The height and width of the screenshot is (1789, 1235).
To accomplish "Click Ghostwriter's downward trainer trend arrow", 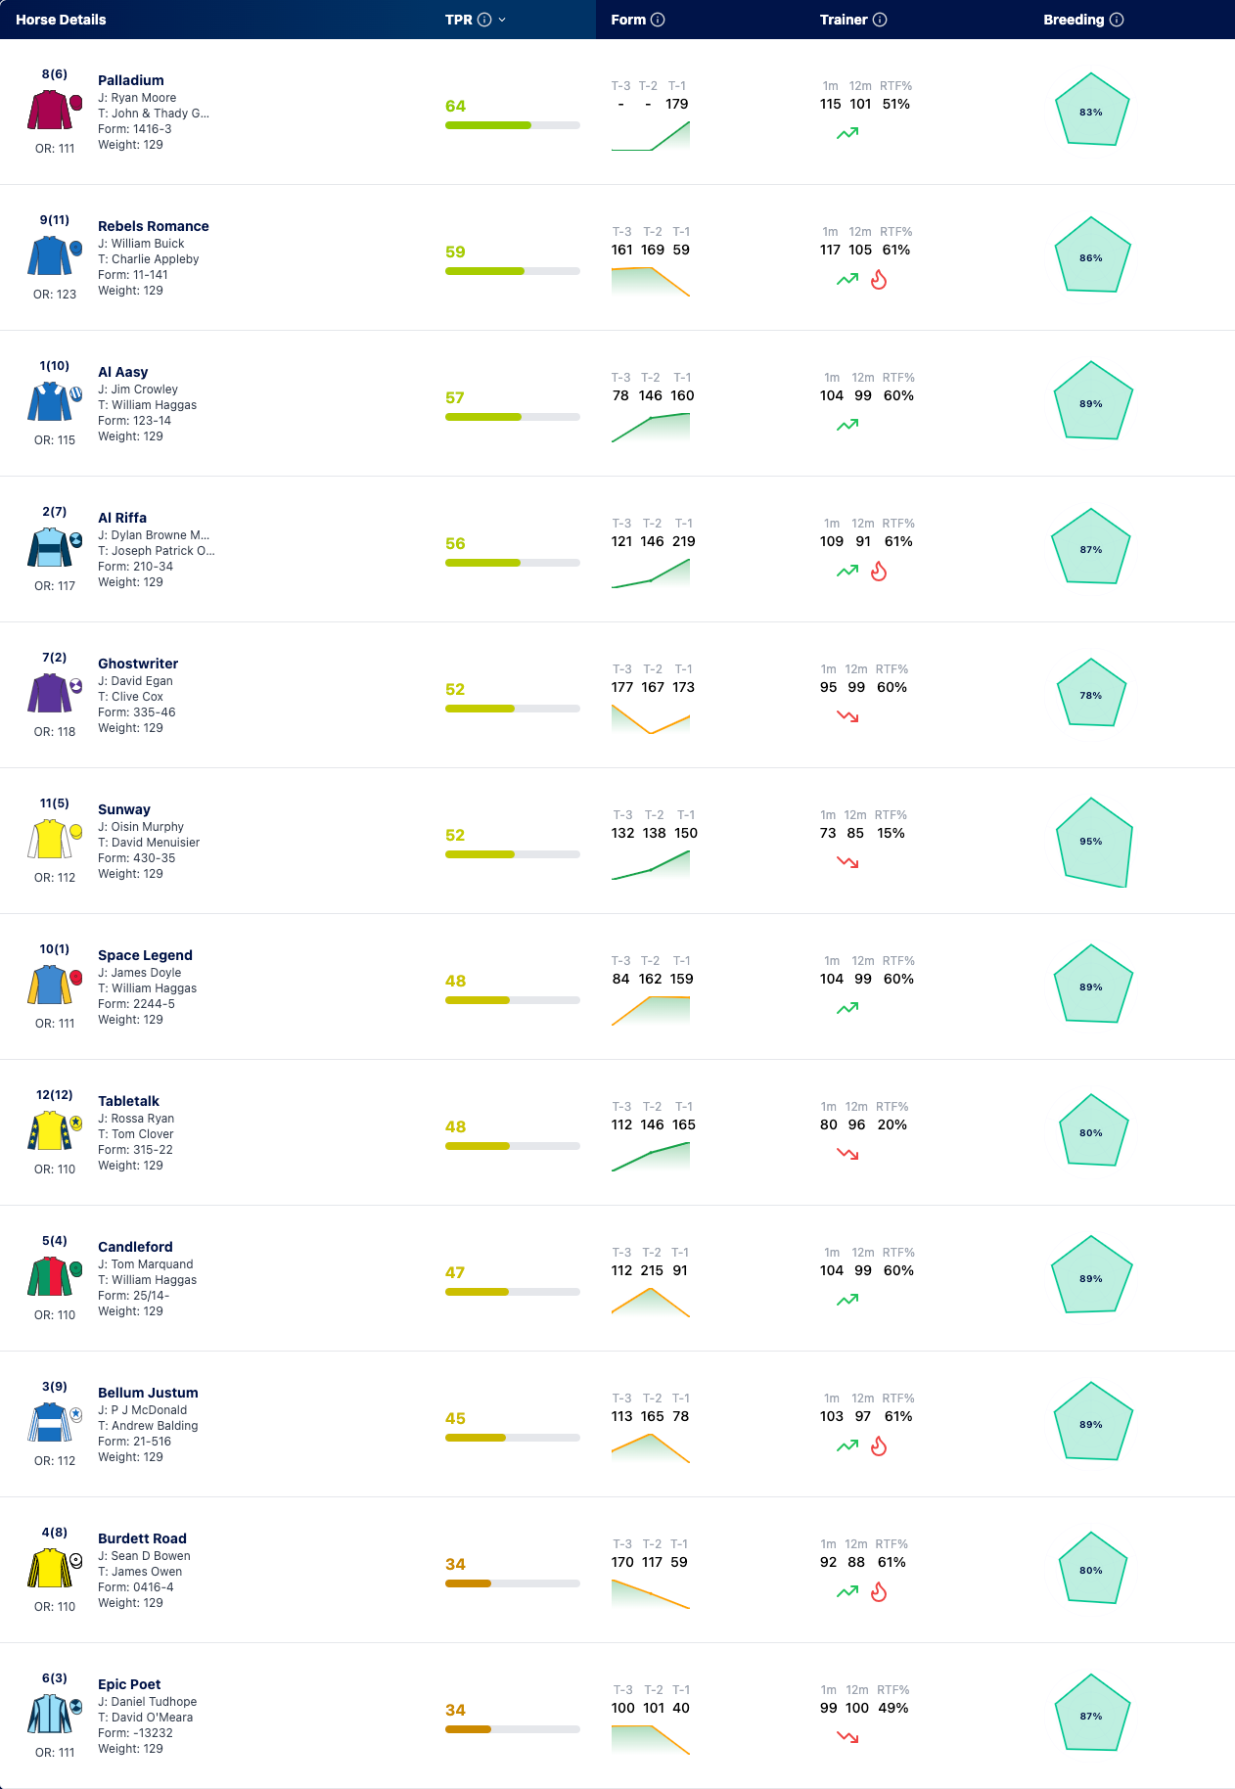I will (847, 716).
